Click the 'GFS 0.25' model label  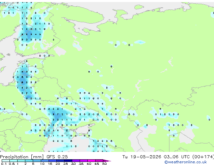click(x=57, y=157)
